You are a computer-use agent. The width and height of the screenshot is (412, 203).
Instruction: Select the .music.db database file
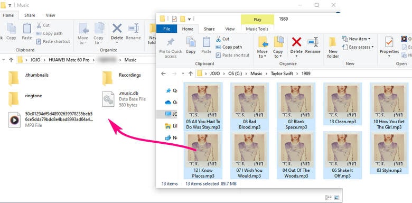tap(124, 99)
